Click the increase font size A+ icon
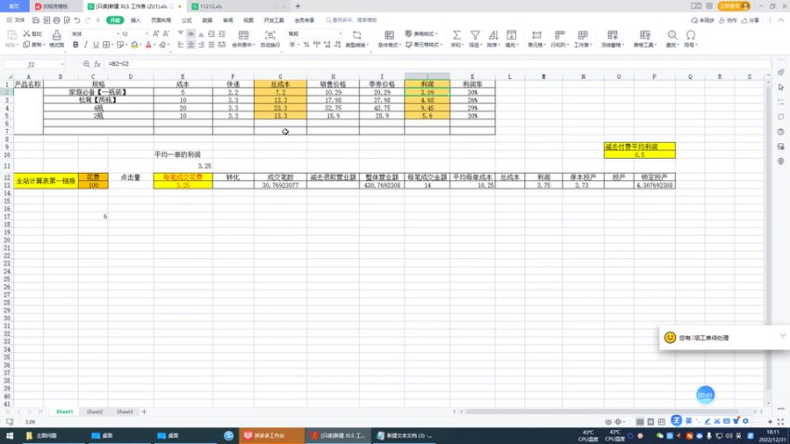The image size is (790, 444). [x=156, y=33]
